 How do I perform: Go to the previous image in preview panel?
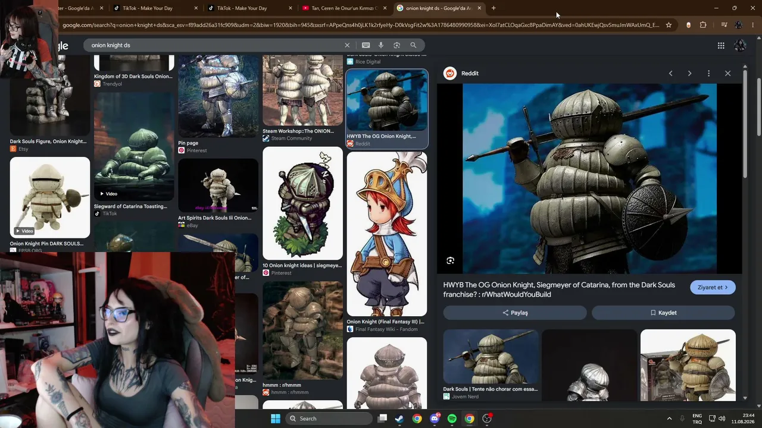(670, 73)
